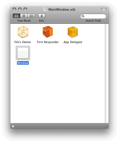The height and width of the screenshot is (143, 119).
Task: Open the Info inspector button
Action: tap(41, 16)
